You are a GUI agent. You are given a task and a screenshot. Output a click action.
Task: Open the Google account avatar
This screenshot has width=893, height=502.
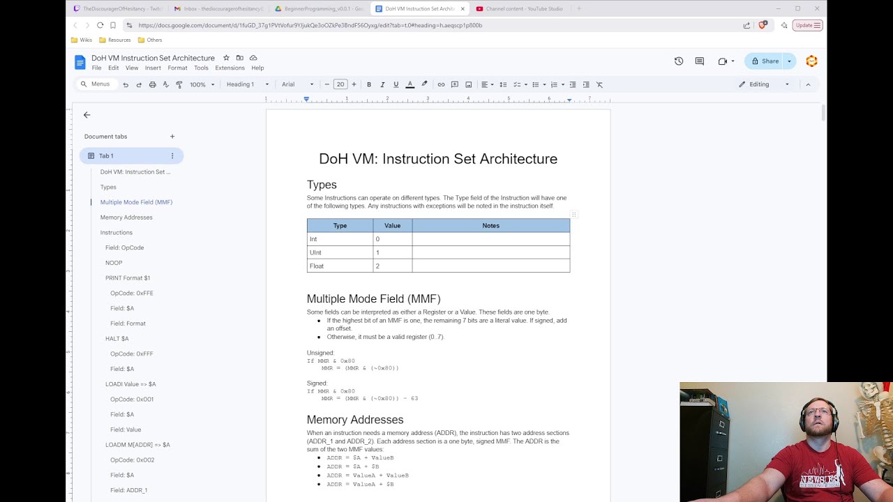point(811,61)
